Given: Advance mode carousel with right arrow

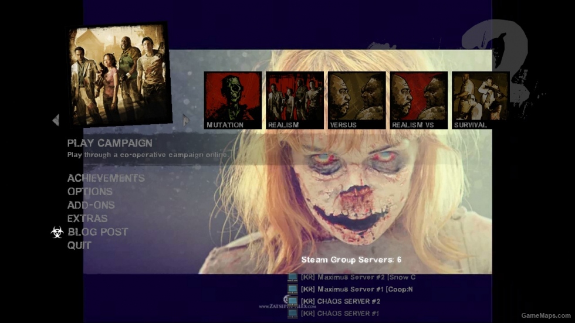Looking at the screenshot, I should (x=186, y=120).
